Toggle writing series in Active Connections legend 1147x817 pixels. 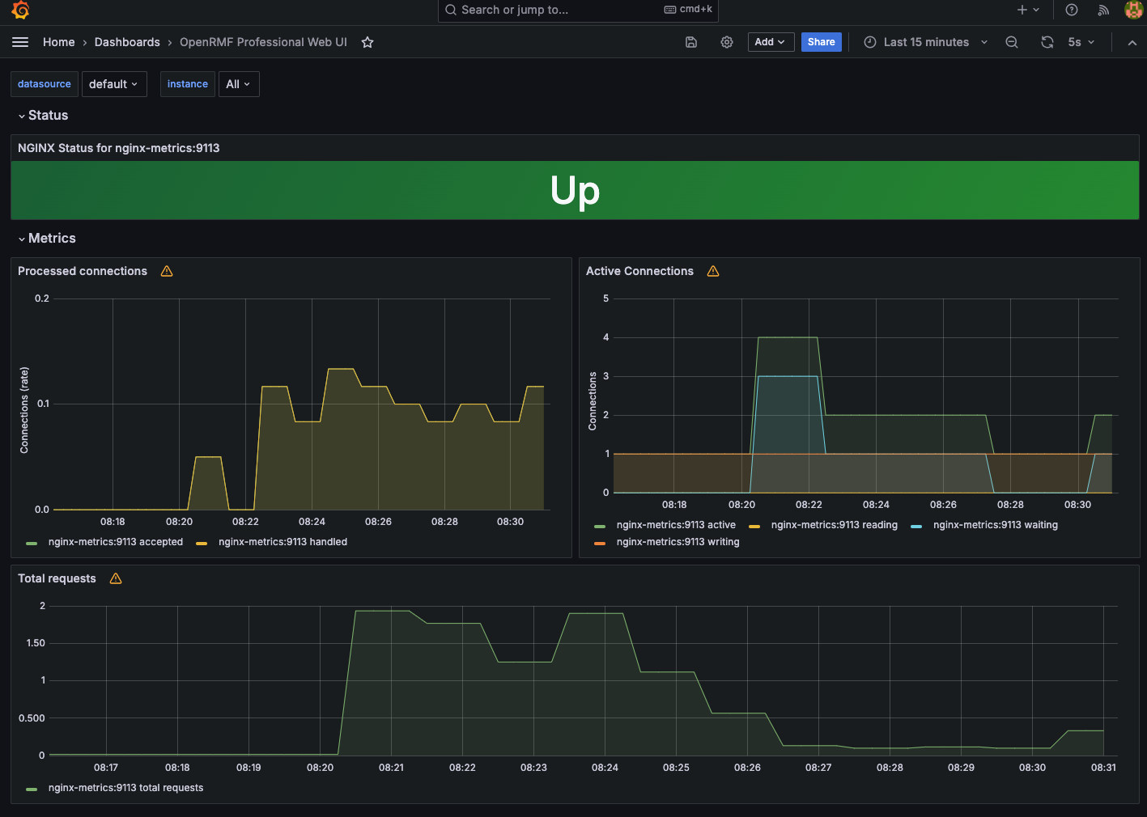(678, 542)
